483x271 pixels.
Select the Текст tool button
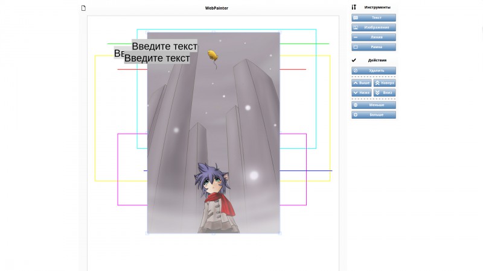[373, 17]
